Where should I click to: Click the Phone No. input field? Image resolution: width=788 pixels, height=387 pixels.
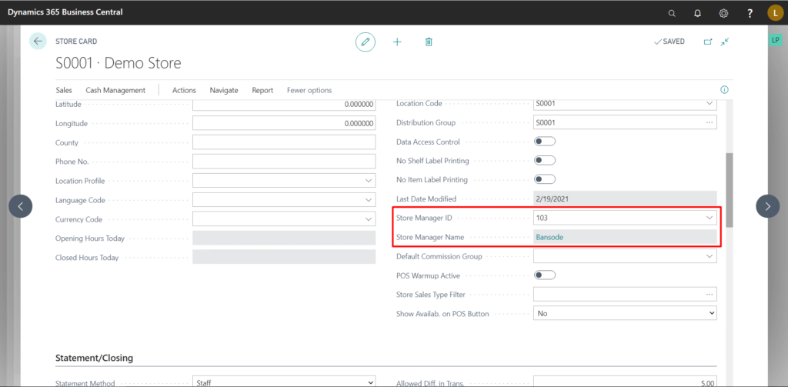(284, 162)
